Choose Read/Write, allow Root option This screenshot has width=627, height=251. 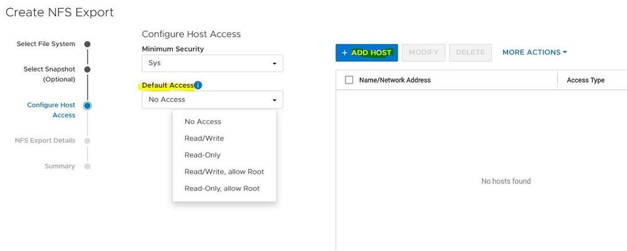point(224,172)
